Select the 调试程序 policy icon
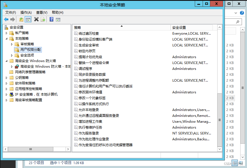Screen dimensions: 247x168 [76, 68]
